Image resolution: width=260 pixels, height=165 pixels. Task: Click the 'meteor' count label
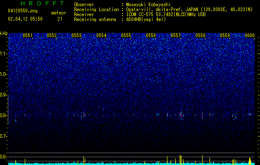pos(59,13)
